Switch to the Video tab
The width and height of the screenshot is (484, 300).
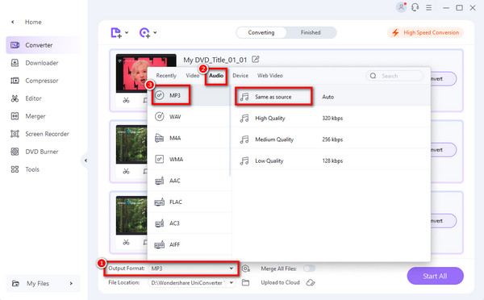click(x=192, y=76)
